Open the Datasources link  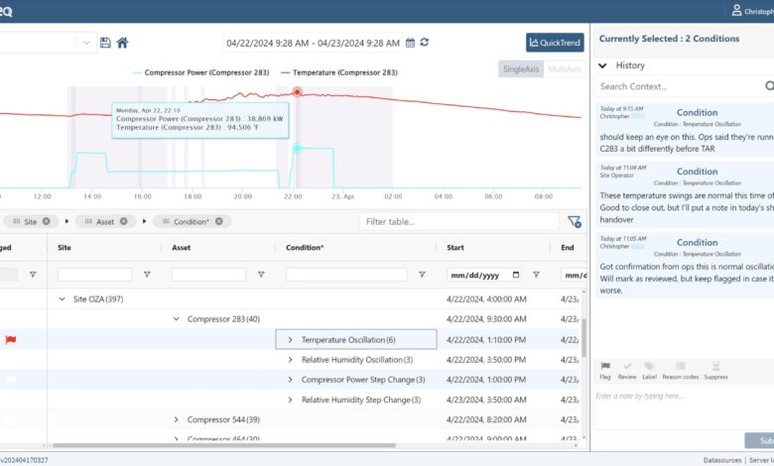722,460
